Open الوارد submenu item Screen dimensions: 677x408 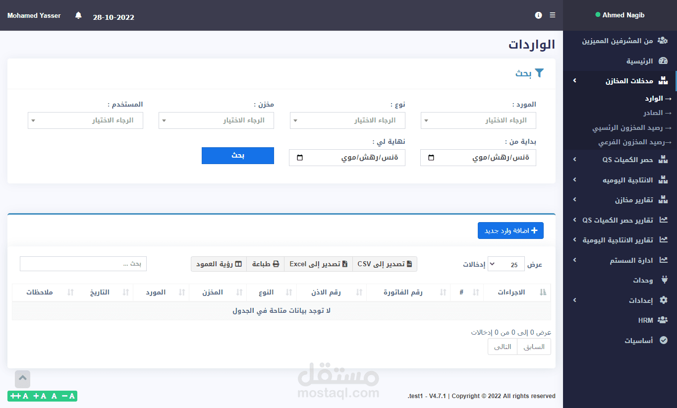coord(658,99)
